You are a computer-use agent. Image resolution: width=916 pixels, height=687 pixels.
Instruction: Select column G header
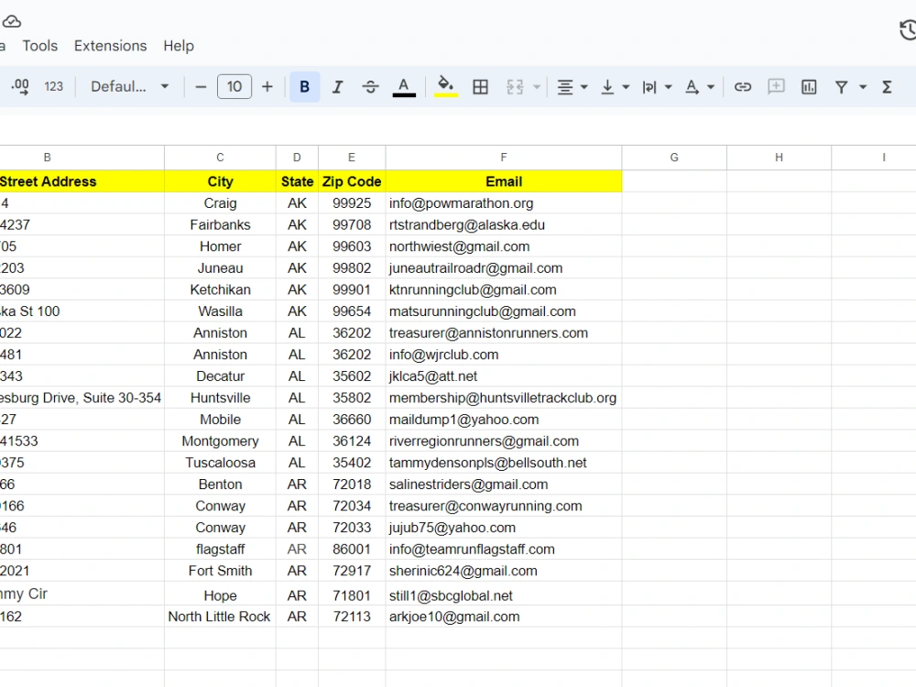[x=674, y=158]
